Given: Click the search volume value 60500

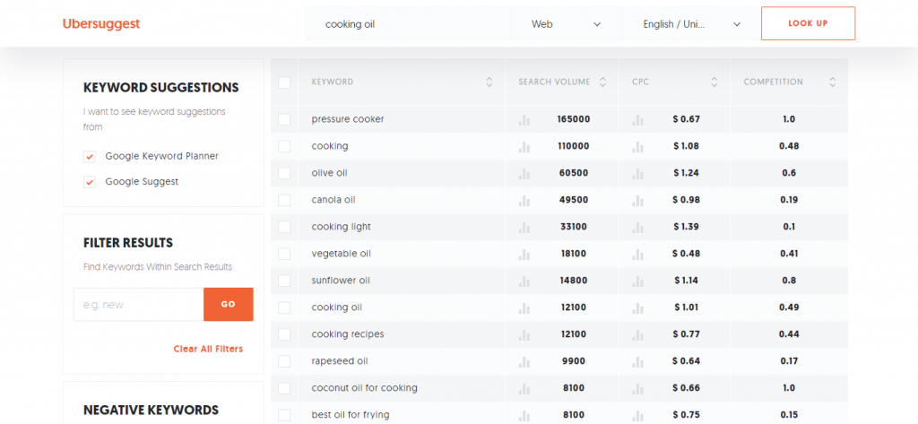Looking at the screenshot, I should [574, 173].
